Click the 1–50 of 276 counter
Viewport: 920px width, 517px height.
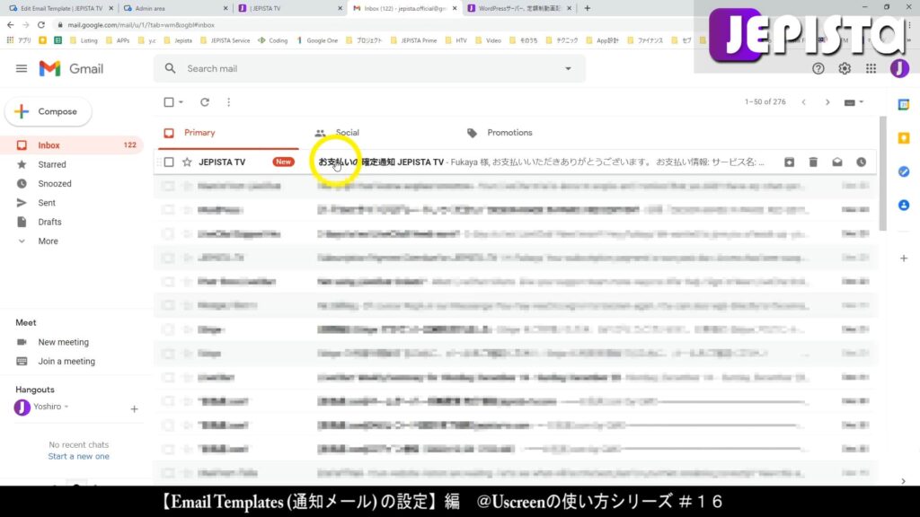click(765, 102)
